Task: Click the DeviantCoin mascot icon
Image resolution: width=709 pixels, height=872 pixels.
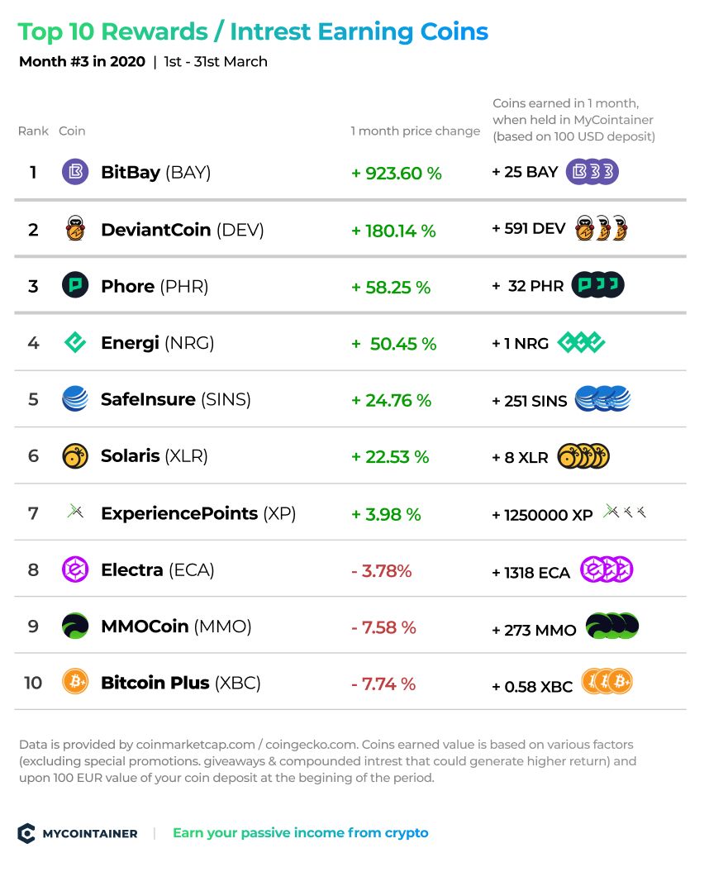Action: point(75,229)
